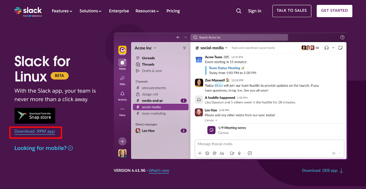The image size is (366, 189).
Task: Click the filter icon next to Acme Inc
Action: coord(184,48)
